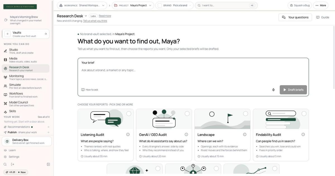Focus the I want to... search box

(226, 5)
